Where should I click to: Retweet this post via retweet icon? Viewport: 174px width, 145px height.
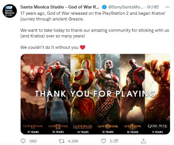[62, 141]
